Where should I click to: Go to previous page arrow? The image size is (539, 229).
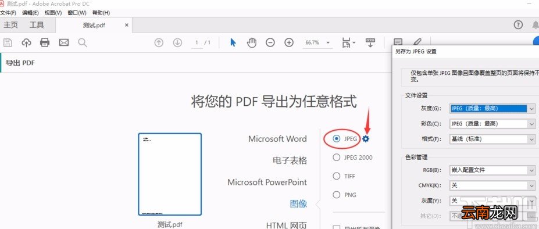point(159,42)
